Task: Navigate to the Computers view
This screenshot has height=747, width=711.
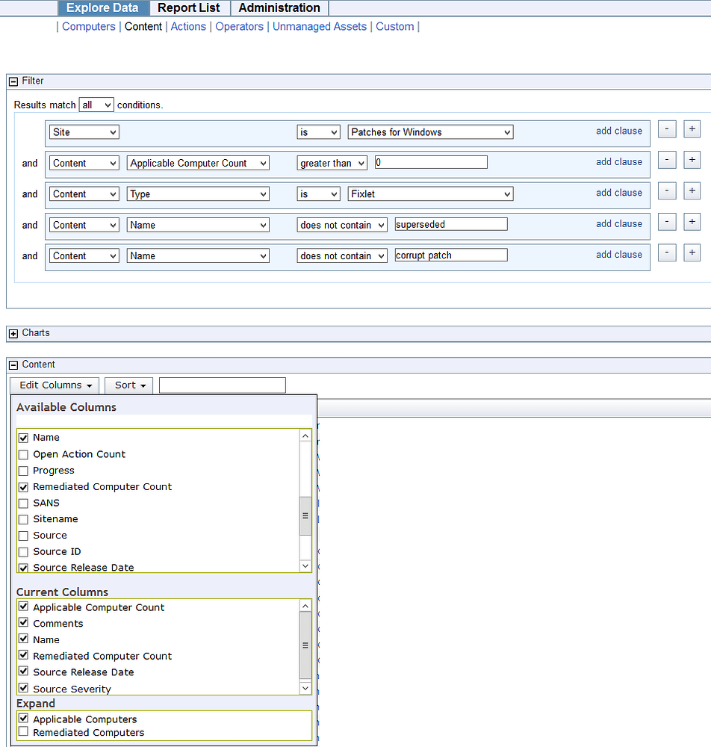Action: (88, 26)
